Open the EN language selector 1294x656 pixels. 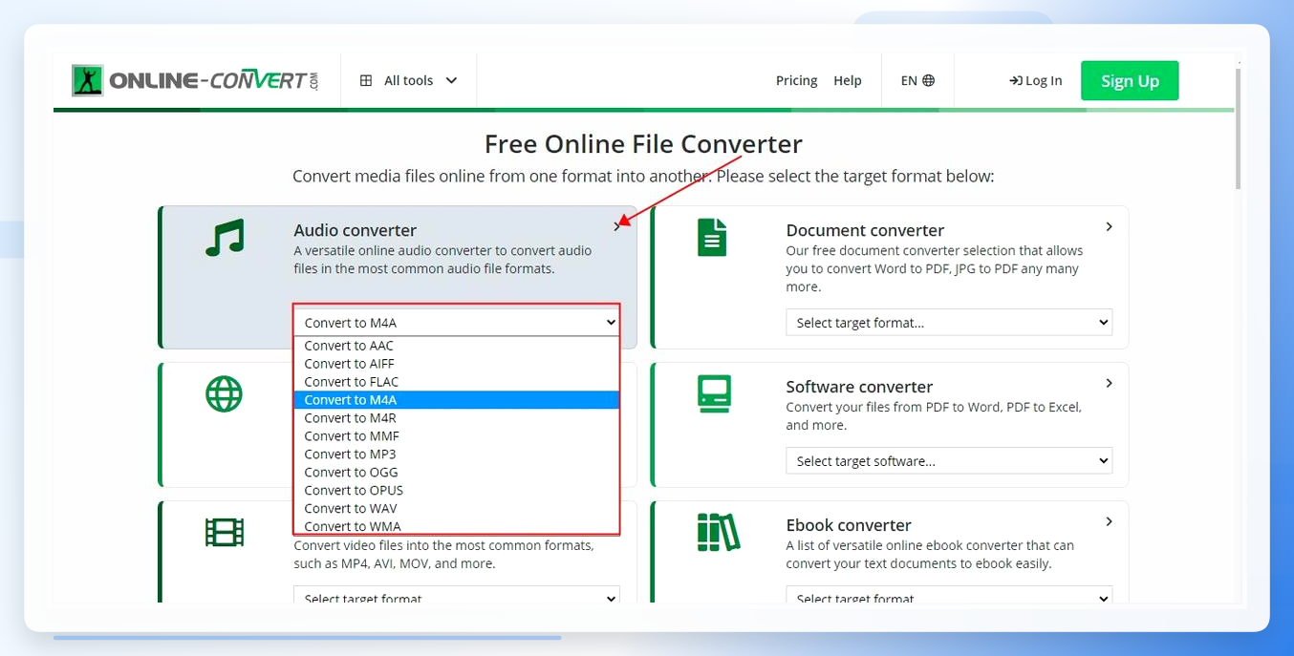pos(917,80)
